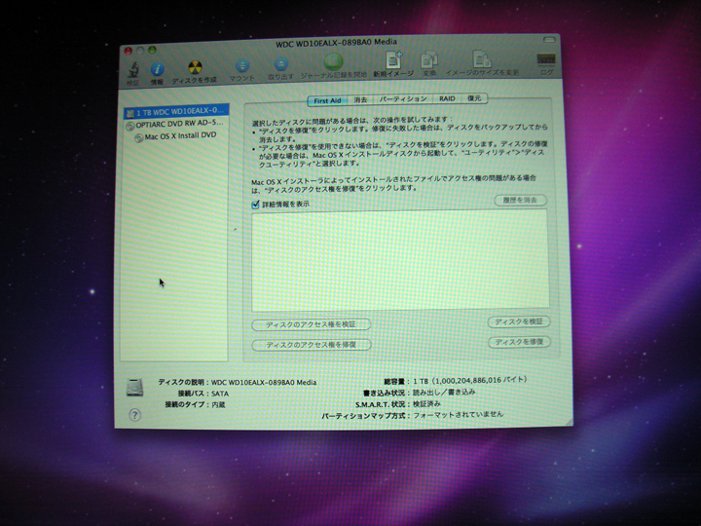This screenshot has width=701, height=526.
Task: Click the window resize grip corner
Action: [x=569, y=422]
